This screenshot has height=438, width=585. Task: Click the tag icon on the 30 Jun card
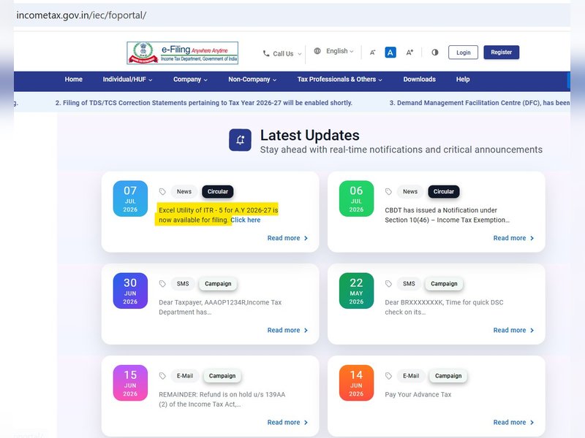162,284
